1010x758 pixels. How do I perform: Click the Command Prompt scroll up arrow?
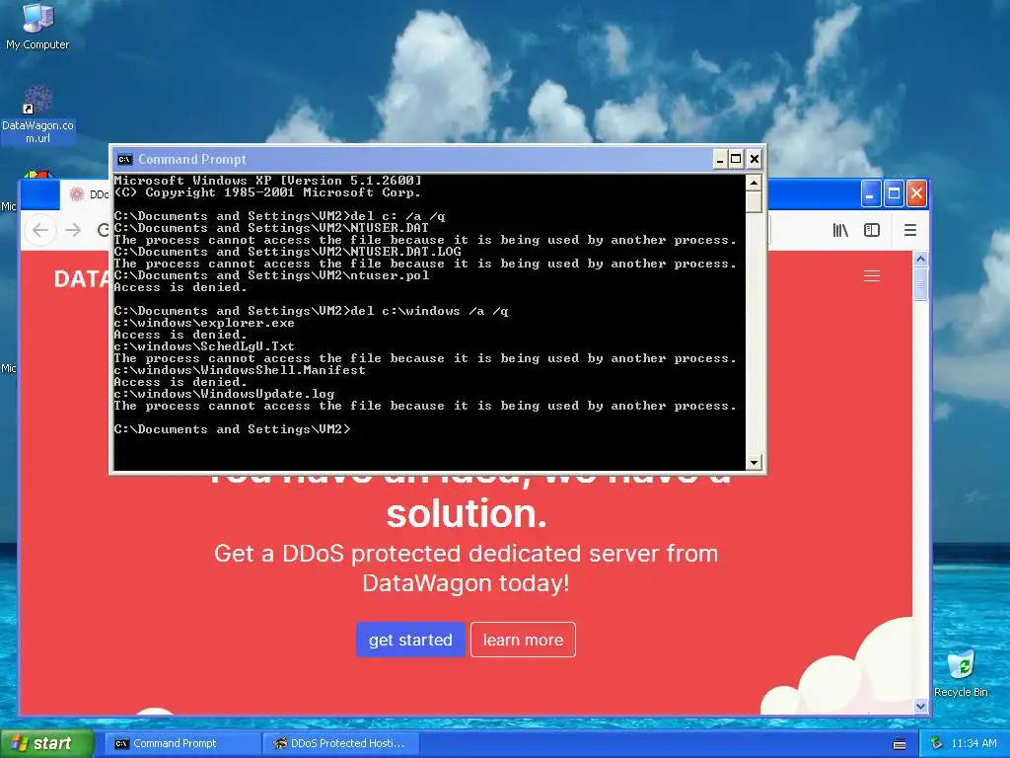pos(754,183)
